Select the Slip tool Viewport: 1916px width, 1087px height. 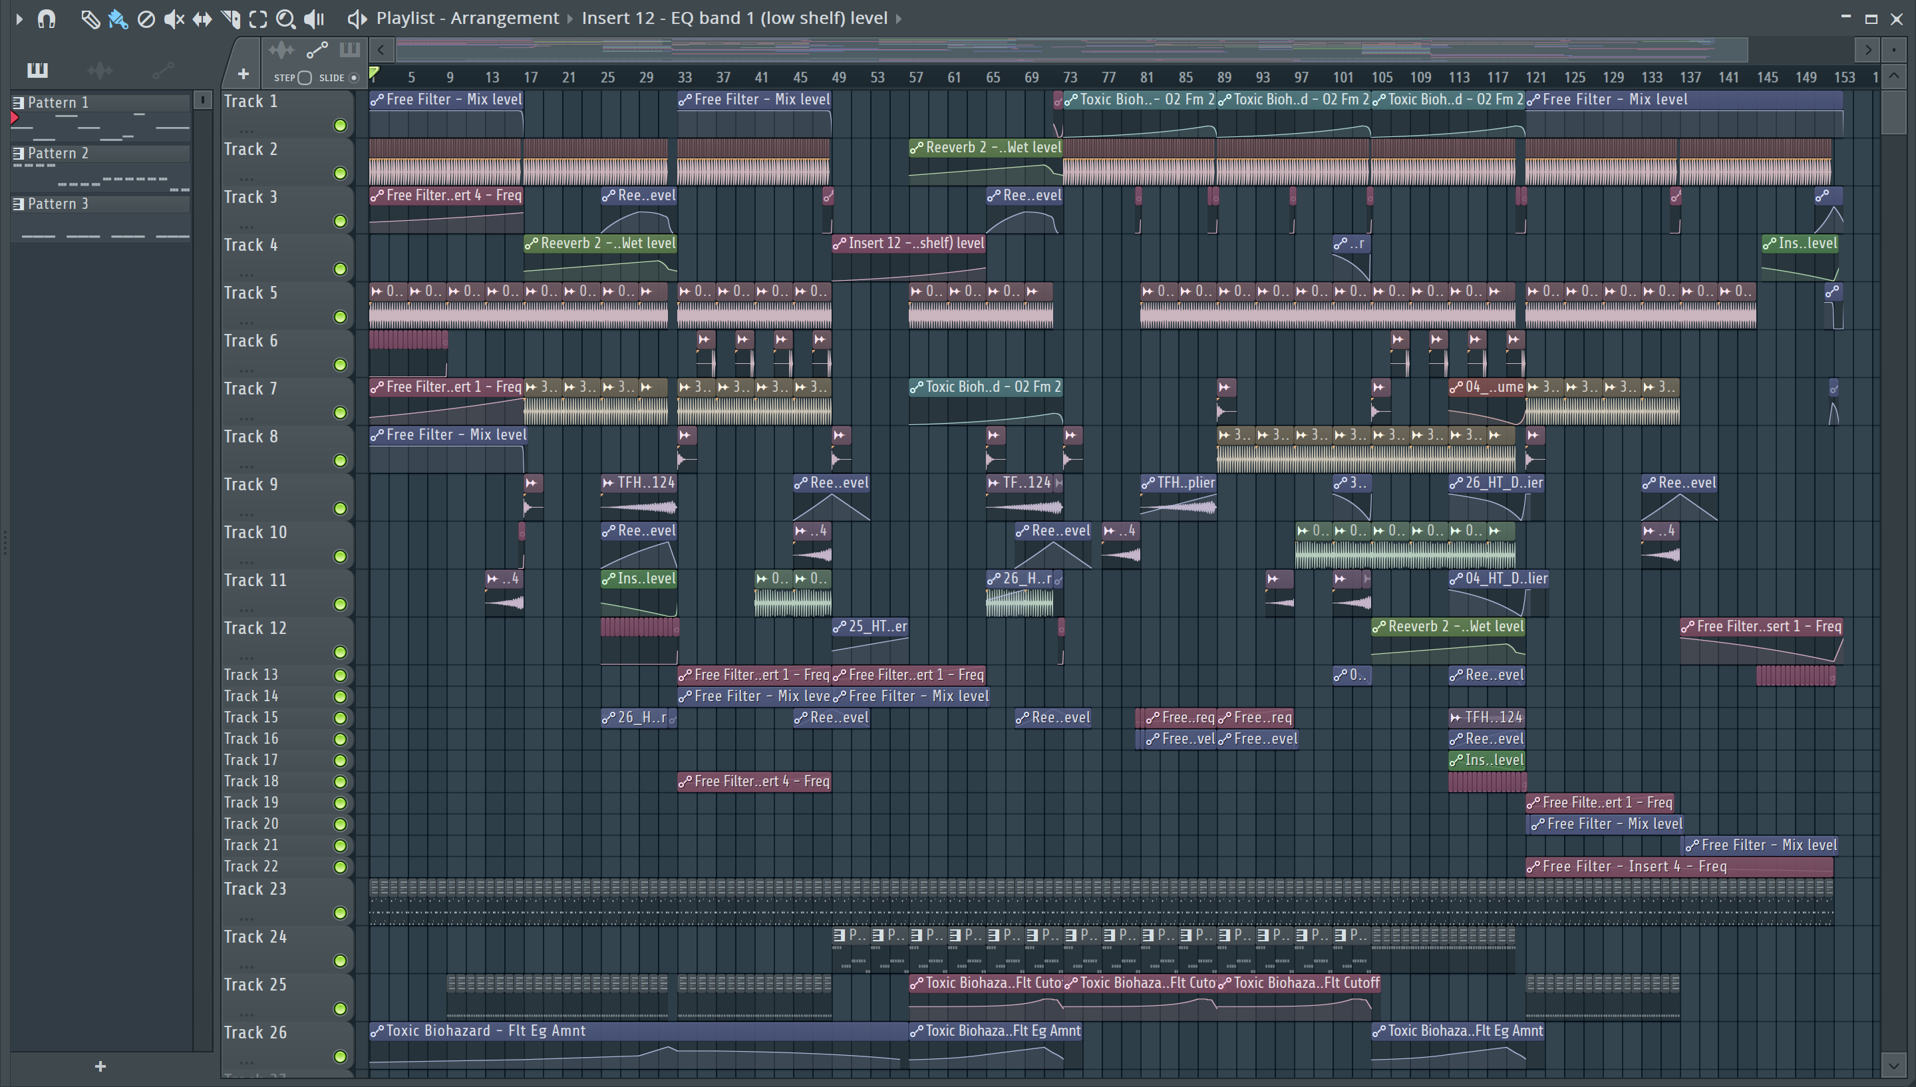[x=202, y=19]
